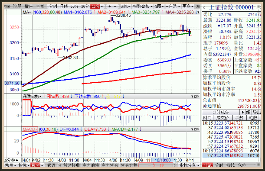
Task: Click the 3152.33 low price label
Action: [x=70, y=58]
